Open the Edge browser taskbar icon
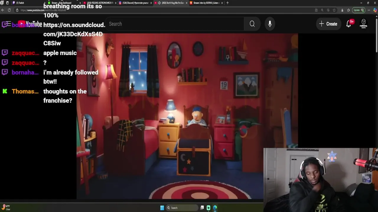Image resolution: width=378 pixels, height=212 pixels. pos(215,208)
